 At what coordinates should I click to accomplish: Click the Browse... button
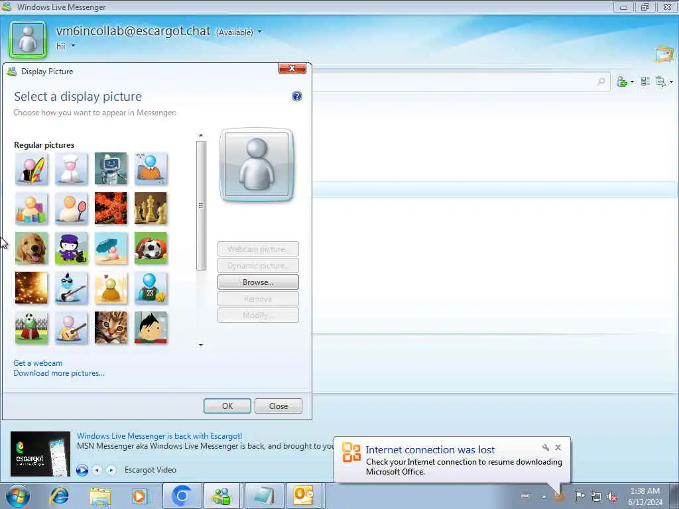tap(258, 282)
